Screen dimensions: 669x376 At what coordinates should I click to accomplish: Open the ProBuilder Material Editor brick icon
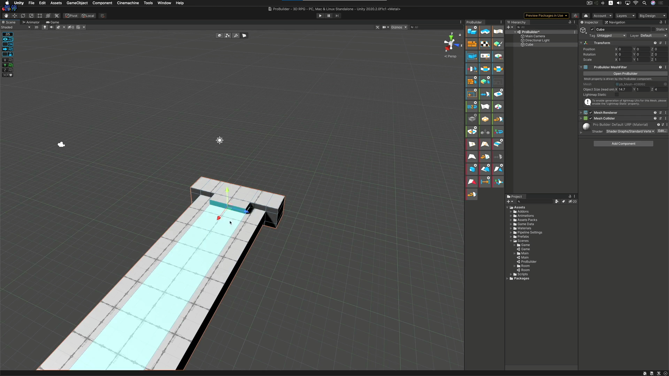[x=471, y=44]
